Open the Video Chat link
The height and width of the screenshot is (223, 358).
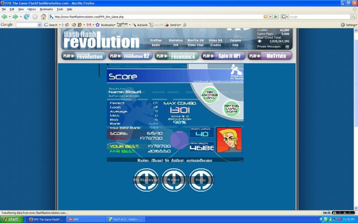click(x=195, y=45)
